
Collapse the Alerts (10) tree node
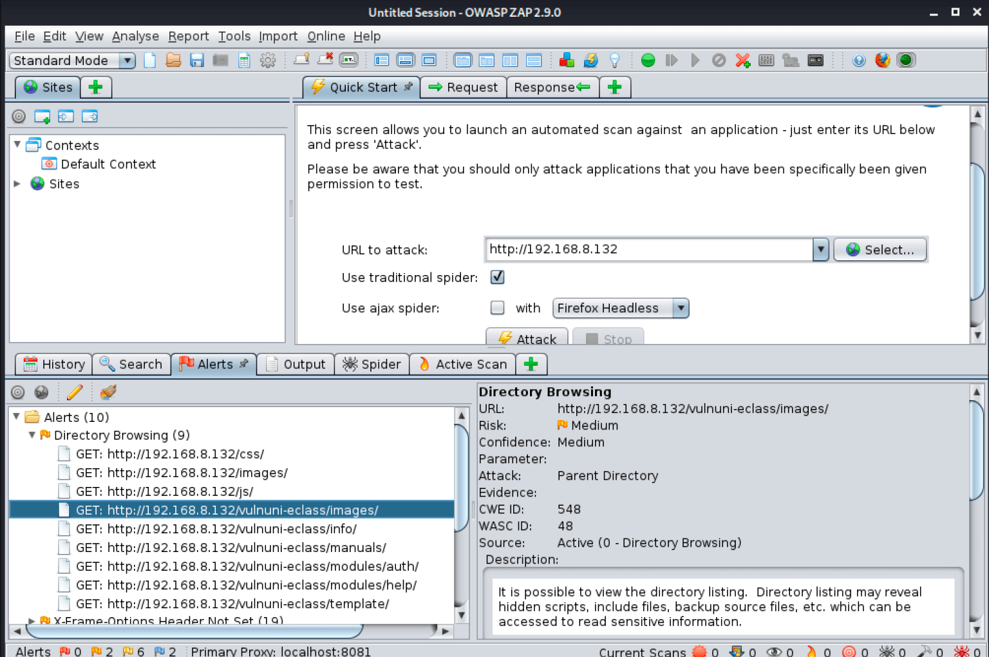(17, 417)
